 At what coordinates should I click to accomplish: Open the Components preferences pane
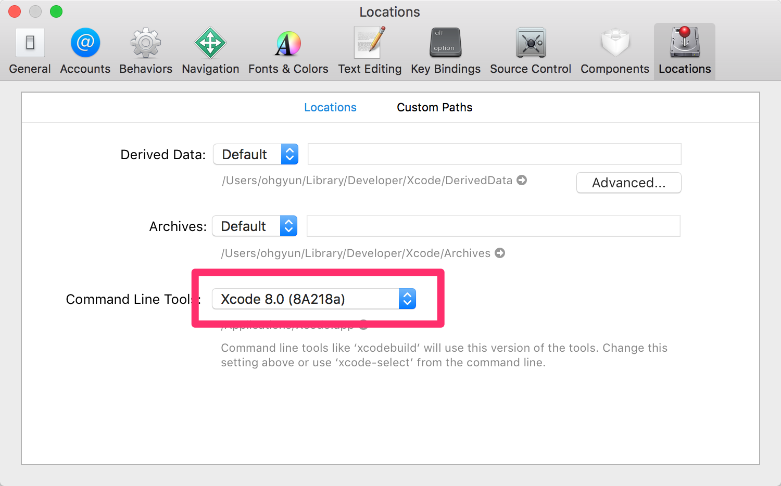coord(615,52)
